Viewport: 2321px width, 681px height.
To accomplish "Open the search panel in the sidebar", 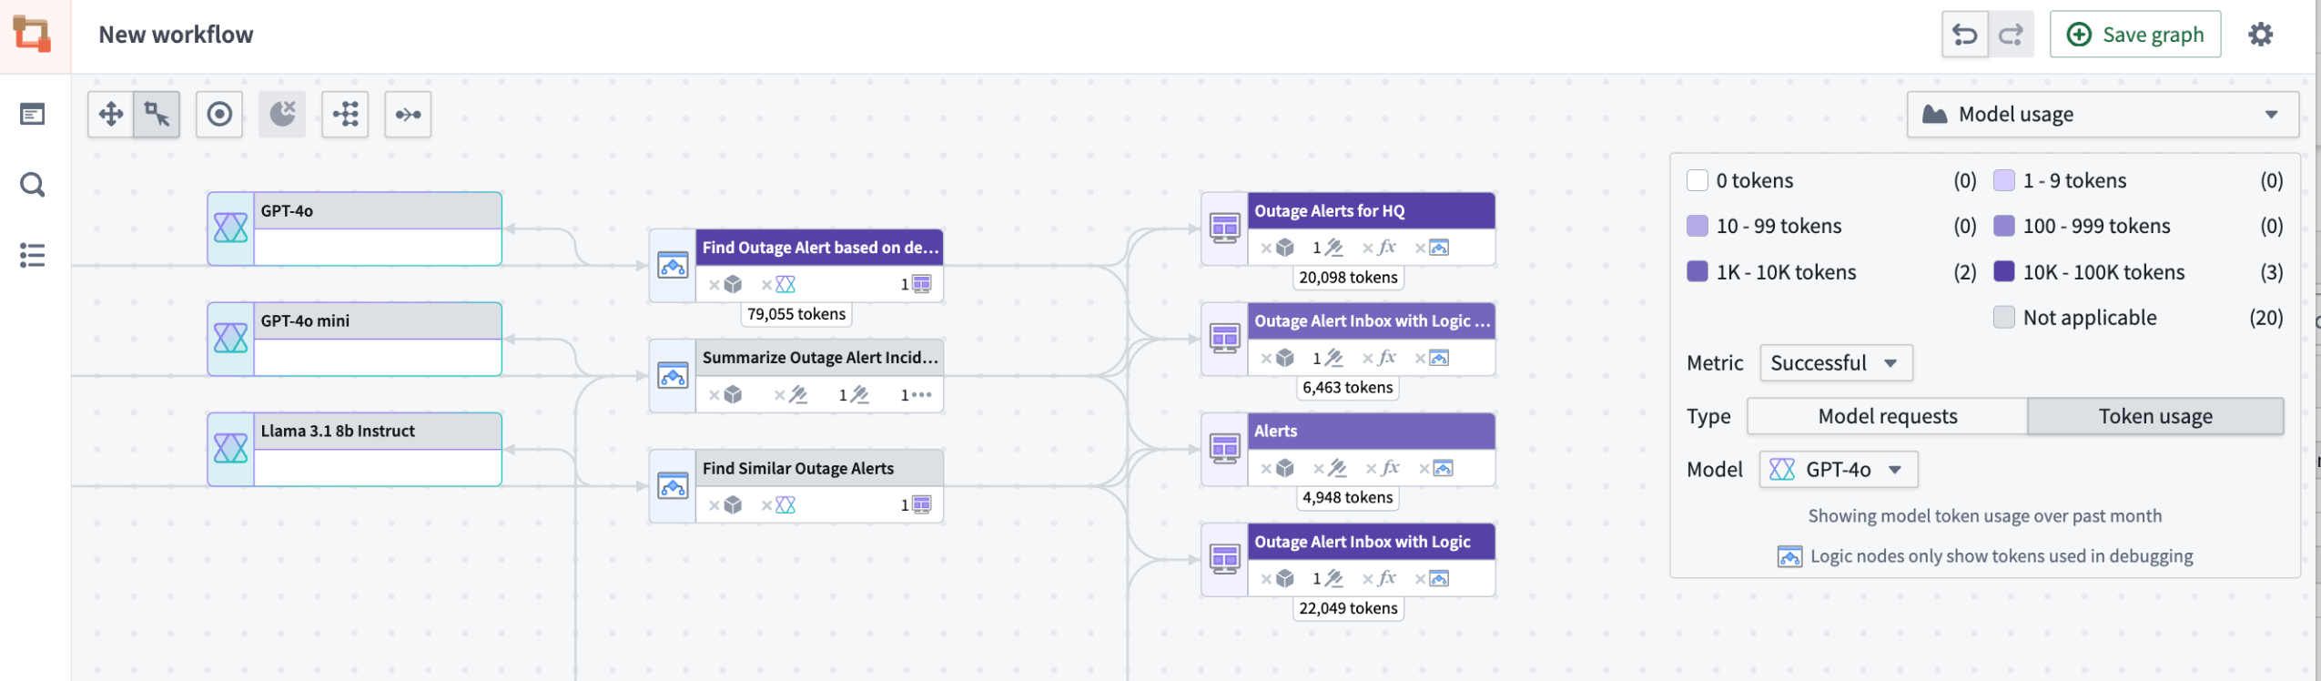I will coord(33,185).
